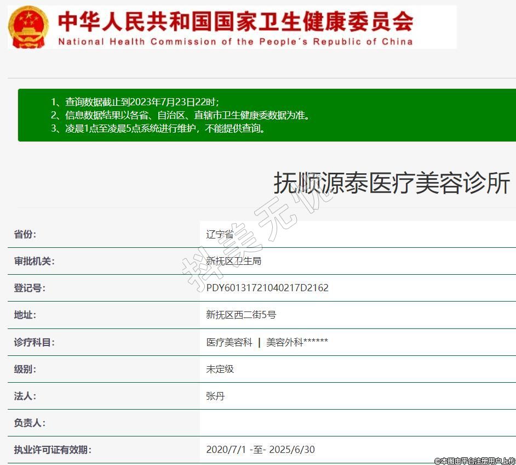This screenshot has height=465, width=516.
Task: Click the English 'National Health Commission' subtitle
Action: (236, 42)
